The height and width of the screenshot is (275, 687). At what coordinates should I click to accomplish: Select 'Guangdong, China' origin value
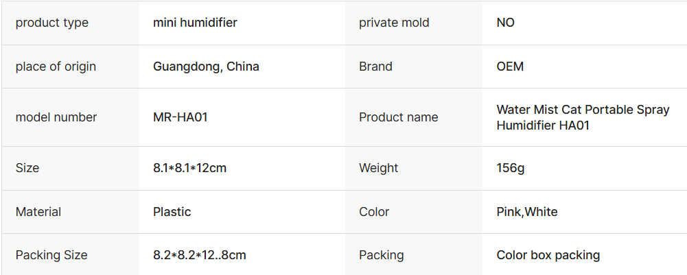click(206, 67)
